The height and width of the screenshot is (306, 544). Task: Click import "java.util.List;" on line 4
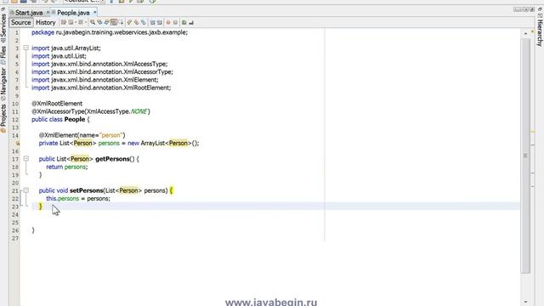point(69,56)
